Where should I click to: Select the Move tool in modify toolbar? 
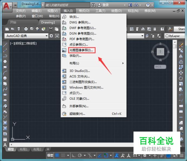click(x=181, y=73)
